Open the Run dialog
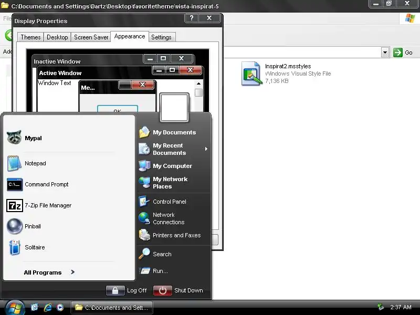Screen dimensions: 420x315 [x=153, y=271]
